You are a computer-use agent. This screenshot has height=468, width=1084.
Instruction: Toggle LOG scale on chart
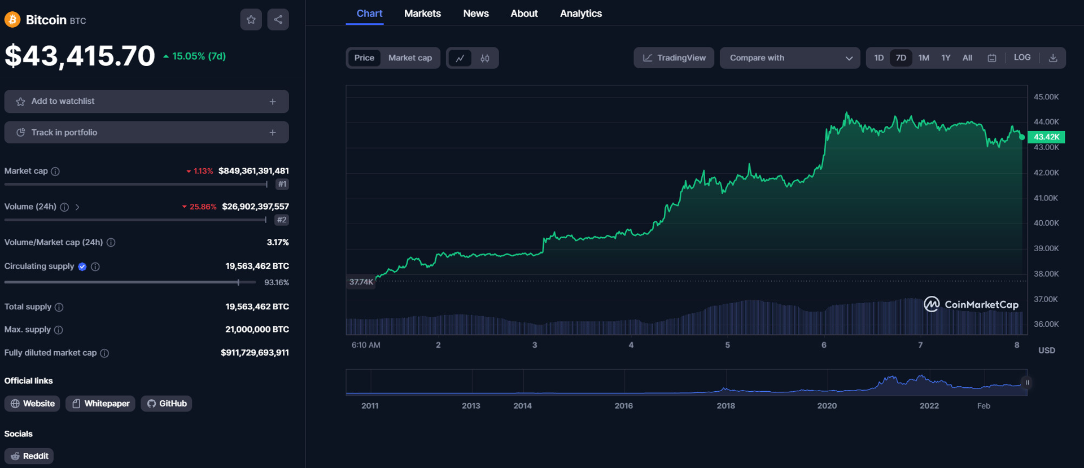click(1022, 58)
